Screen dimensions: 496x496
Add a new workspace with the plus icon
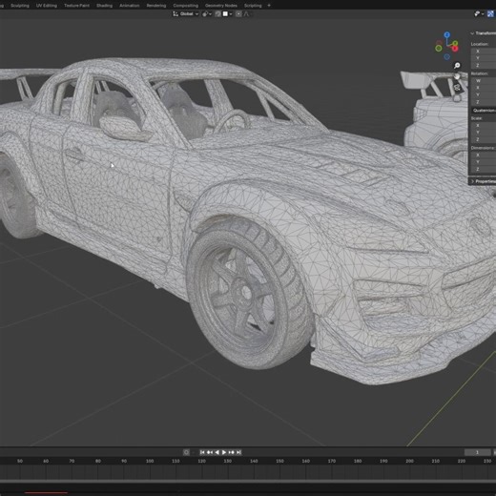coord(269,6)
